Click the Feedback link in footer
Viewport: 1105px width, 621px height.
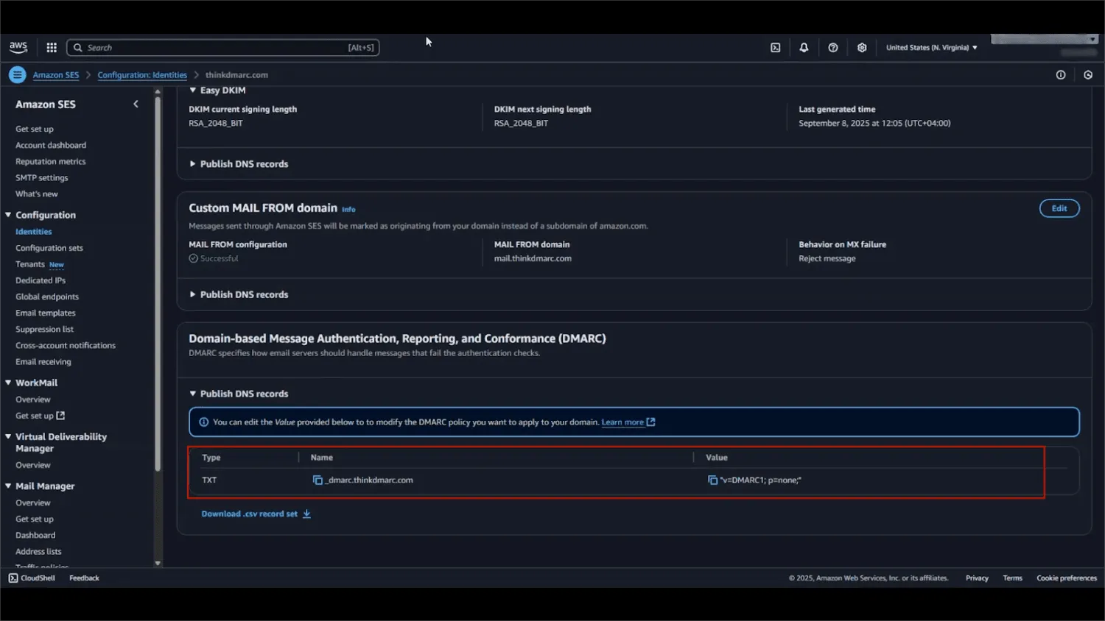(84, 578)
